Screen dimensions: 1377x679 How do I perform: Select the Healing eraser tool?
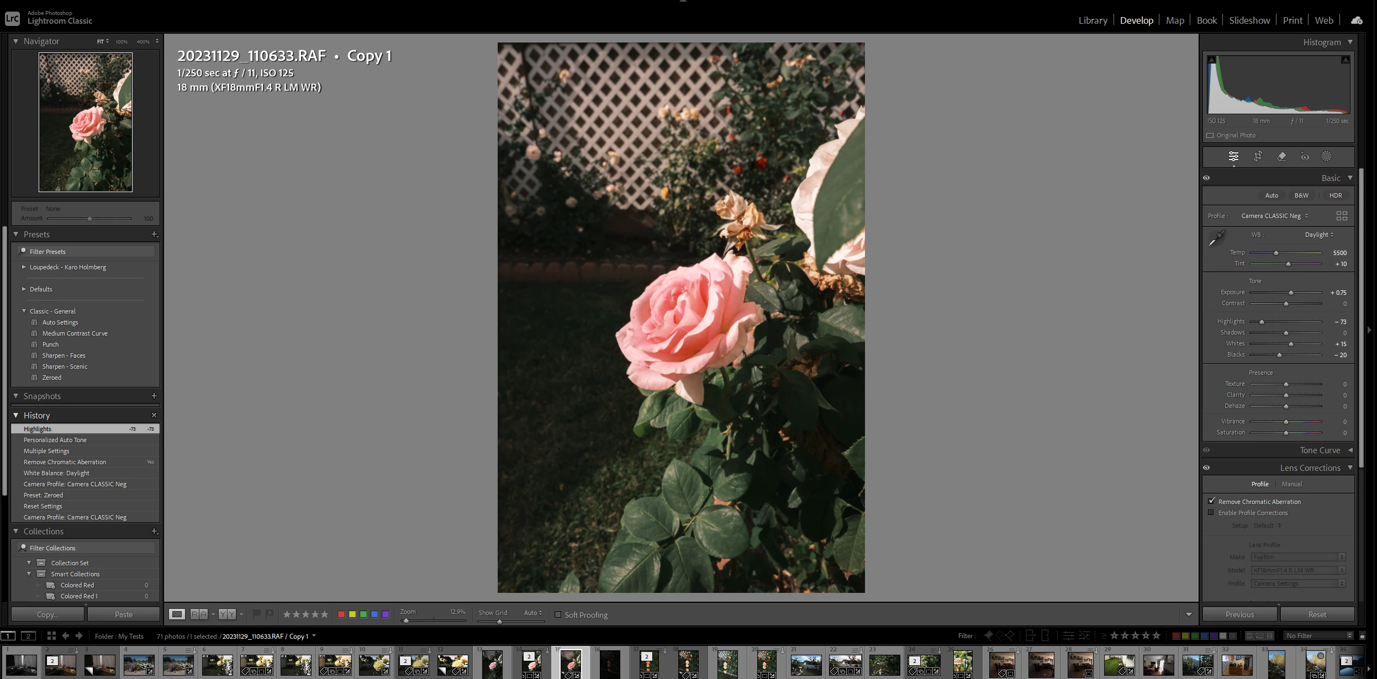pyautogui.click(x=1281, y=156)
